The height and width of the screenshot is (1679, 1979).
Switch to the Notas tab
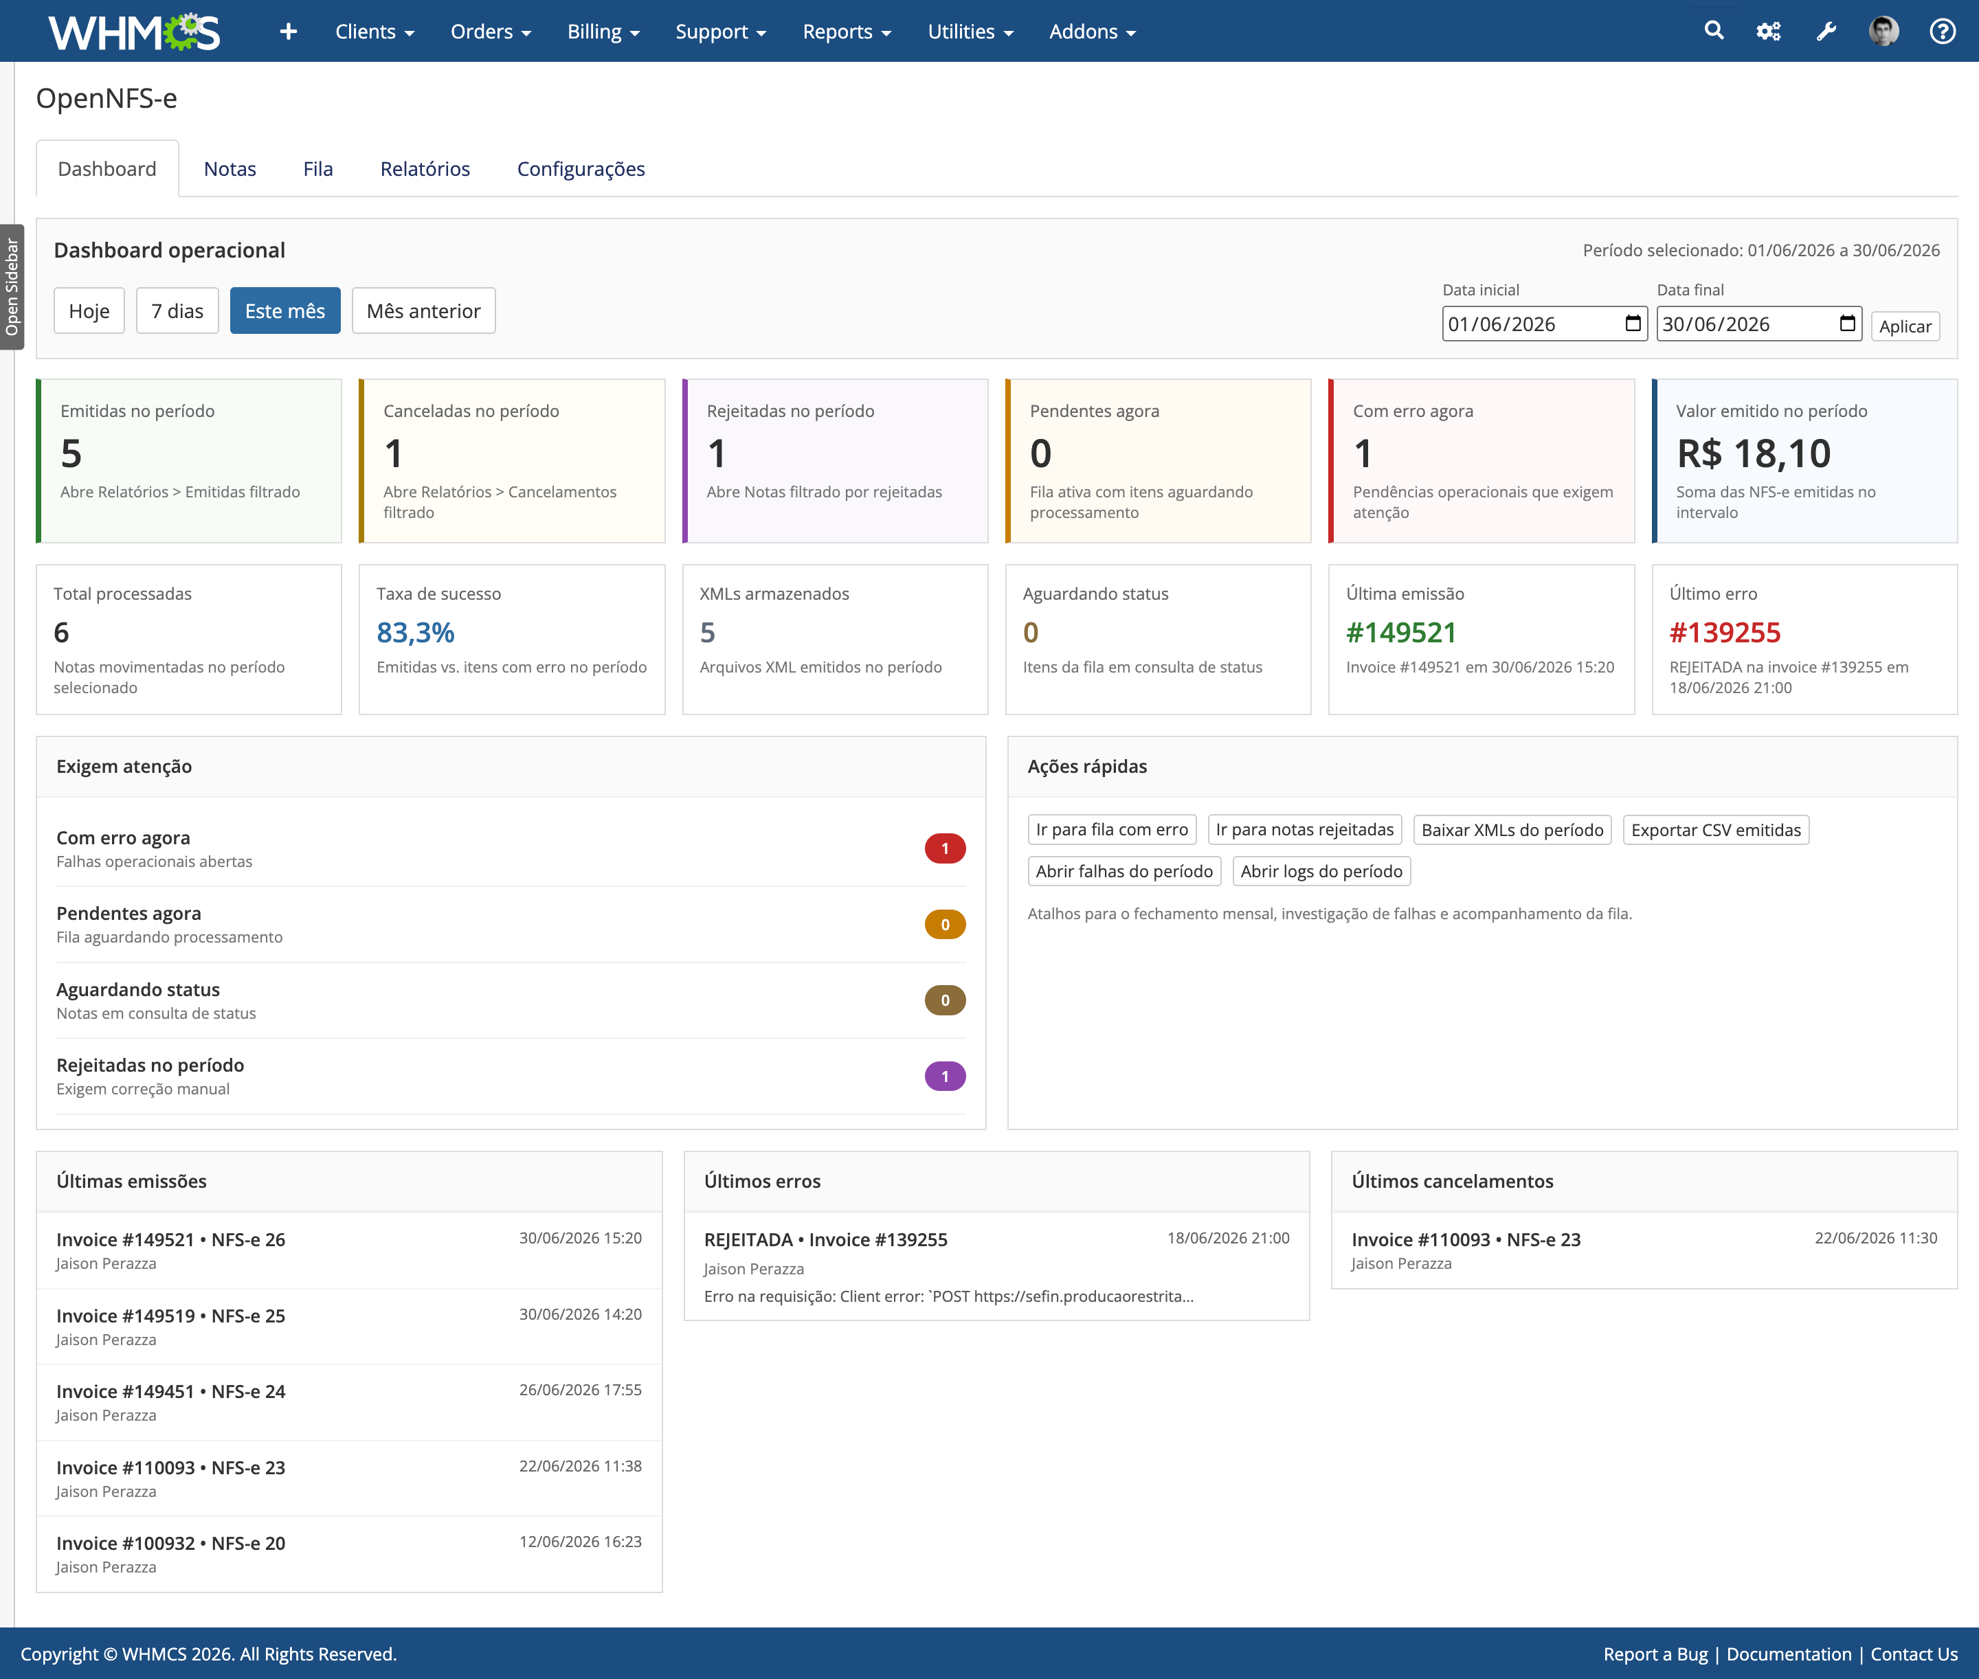(230, 168)
